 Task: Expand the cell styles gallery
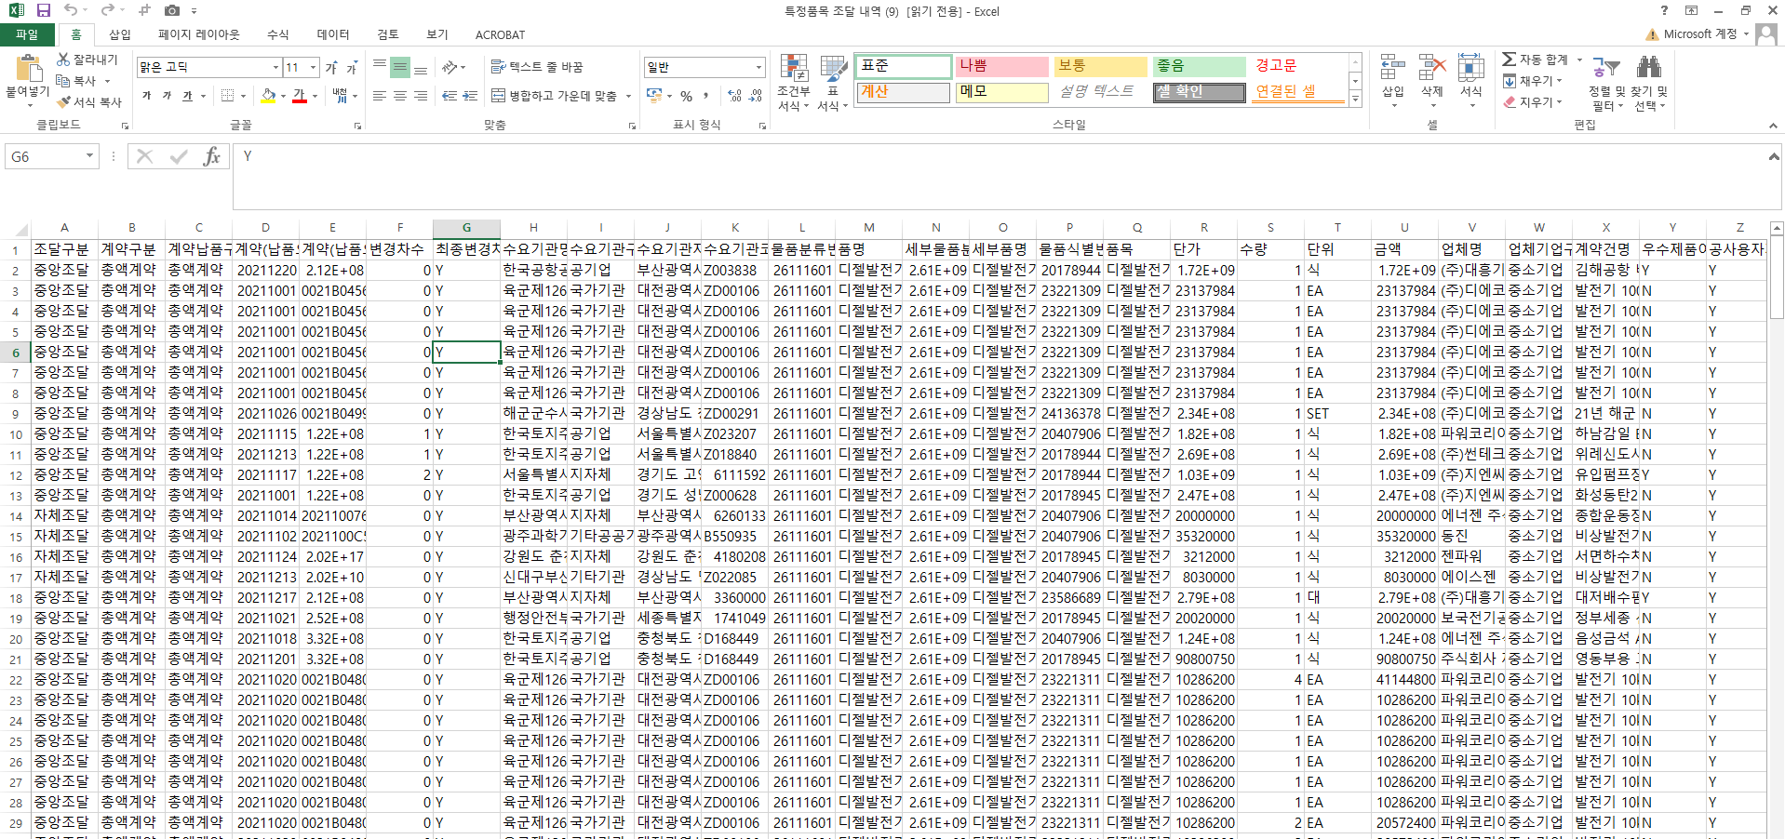[1355, 99]
